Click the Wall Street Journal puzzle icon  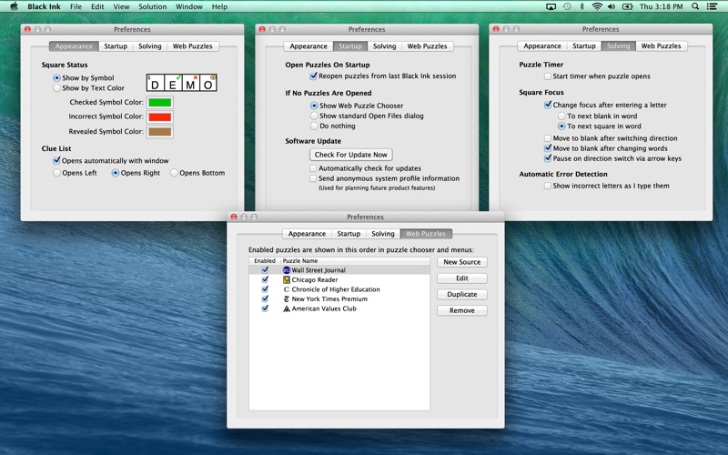tap(287, 270)
